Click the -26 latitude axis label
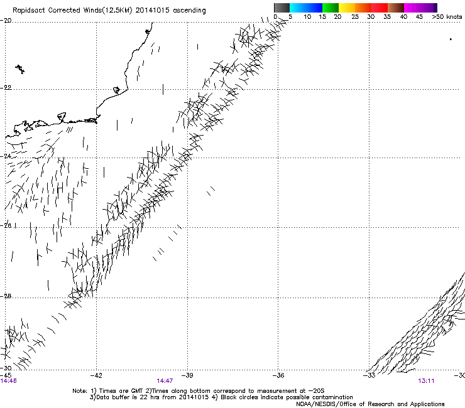Viewport: 465px width, 408px height. coord(6,225)
